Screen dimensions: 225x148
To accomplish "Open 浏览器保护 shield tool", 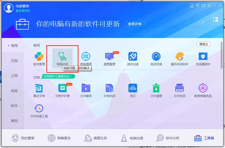I will coord(203,59).
